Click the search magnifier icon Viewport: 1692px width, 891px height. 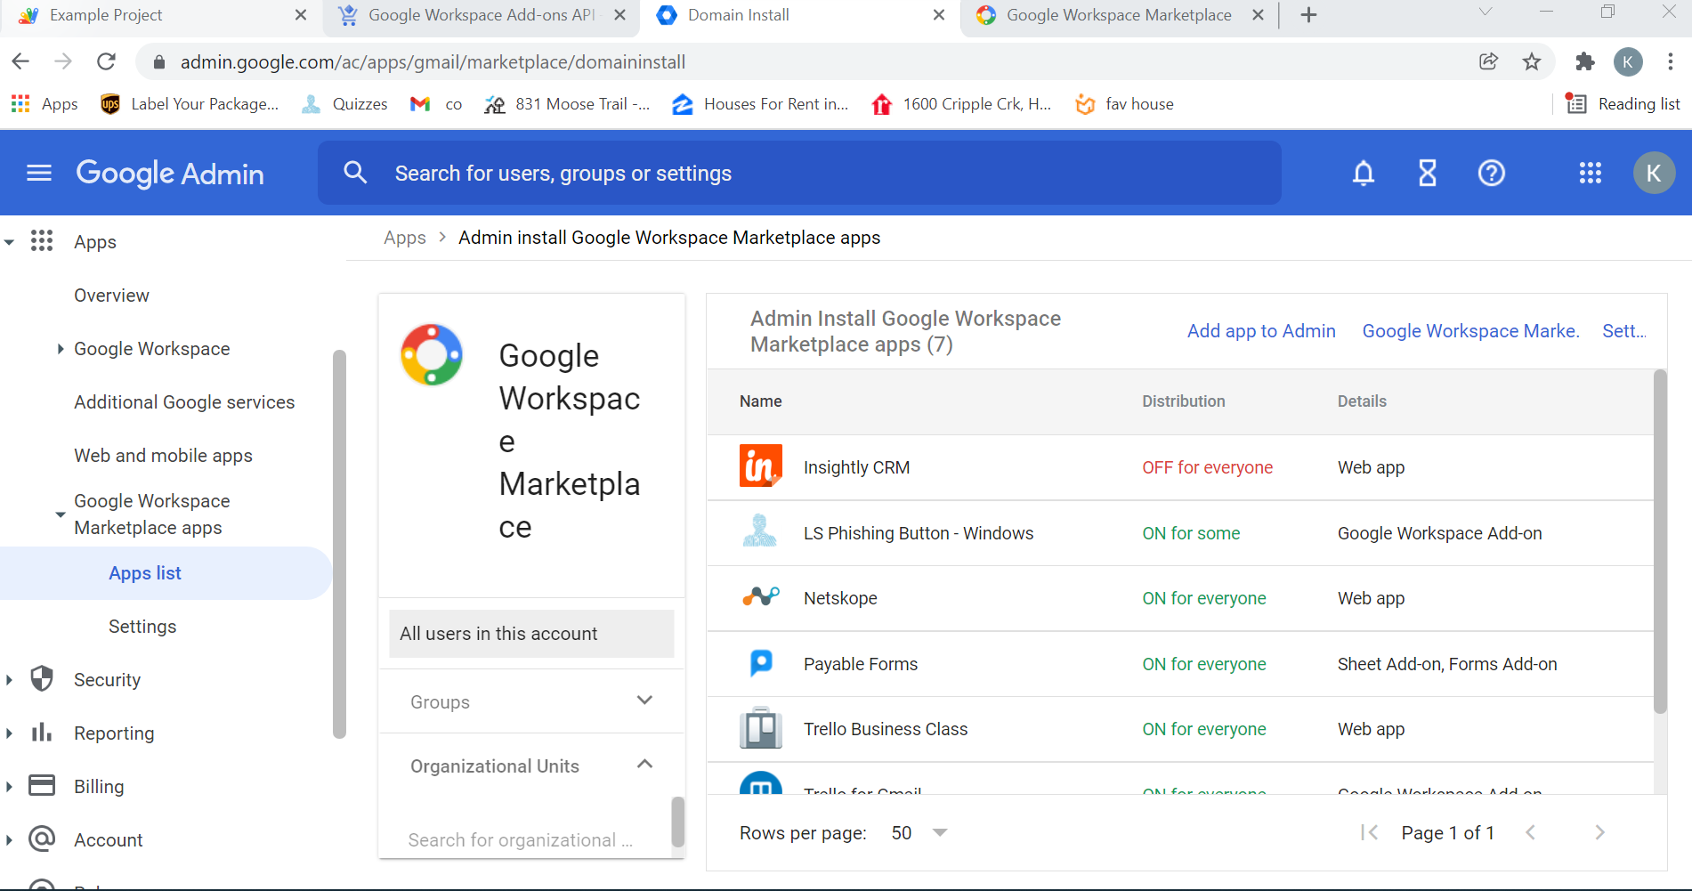(355, 172)
